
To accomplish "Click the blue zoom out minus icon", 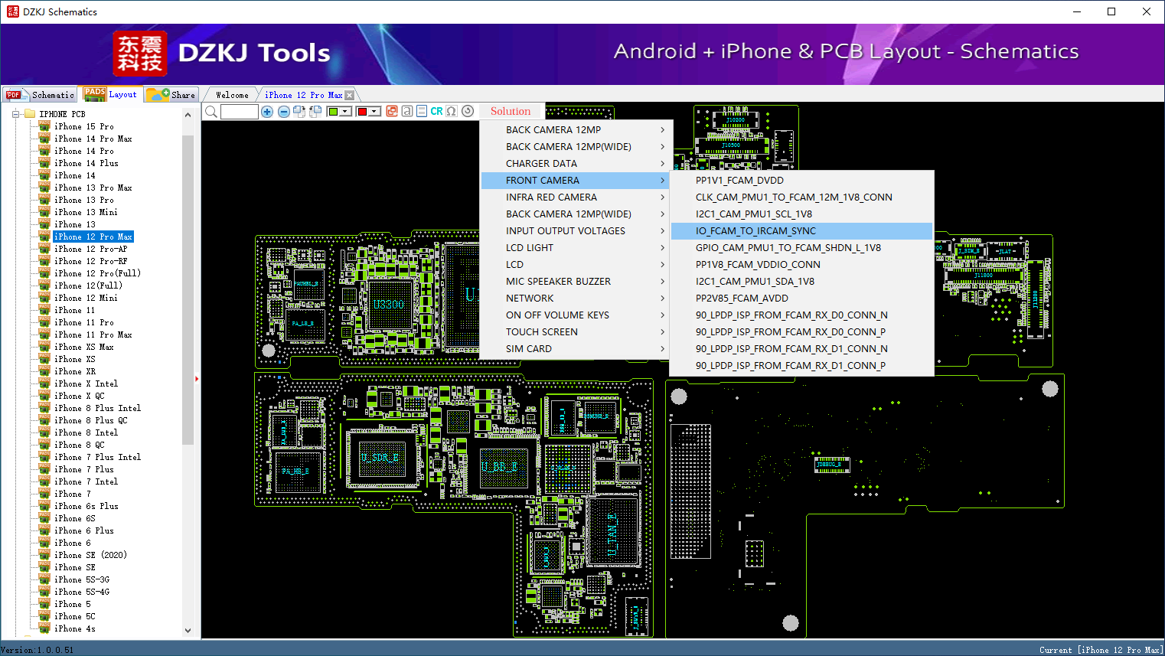I will pos(284,112).
